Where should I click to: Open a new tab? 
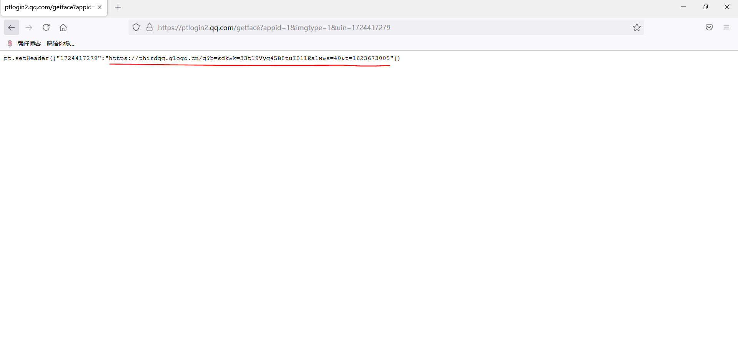118,7
